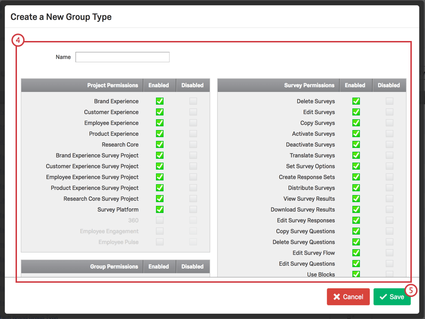
Task: Check Disabled for Download Survey Results
Action: pyautogui.click(x=390, y=209)
